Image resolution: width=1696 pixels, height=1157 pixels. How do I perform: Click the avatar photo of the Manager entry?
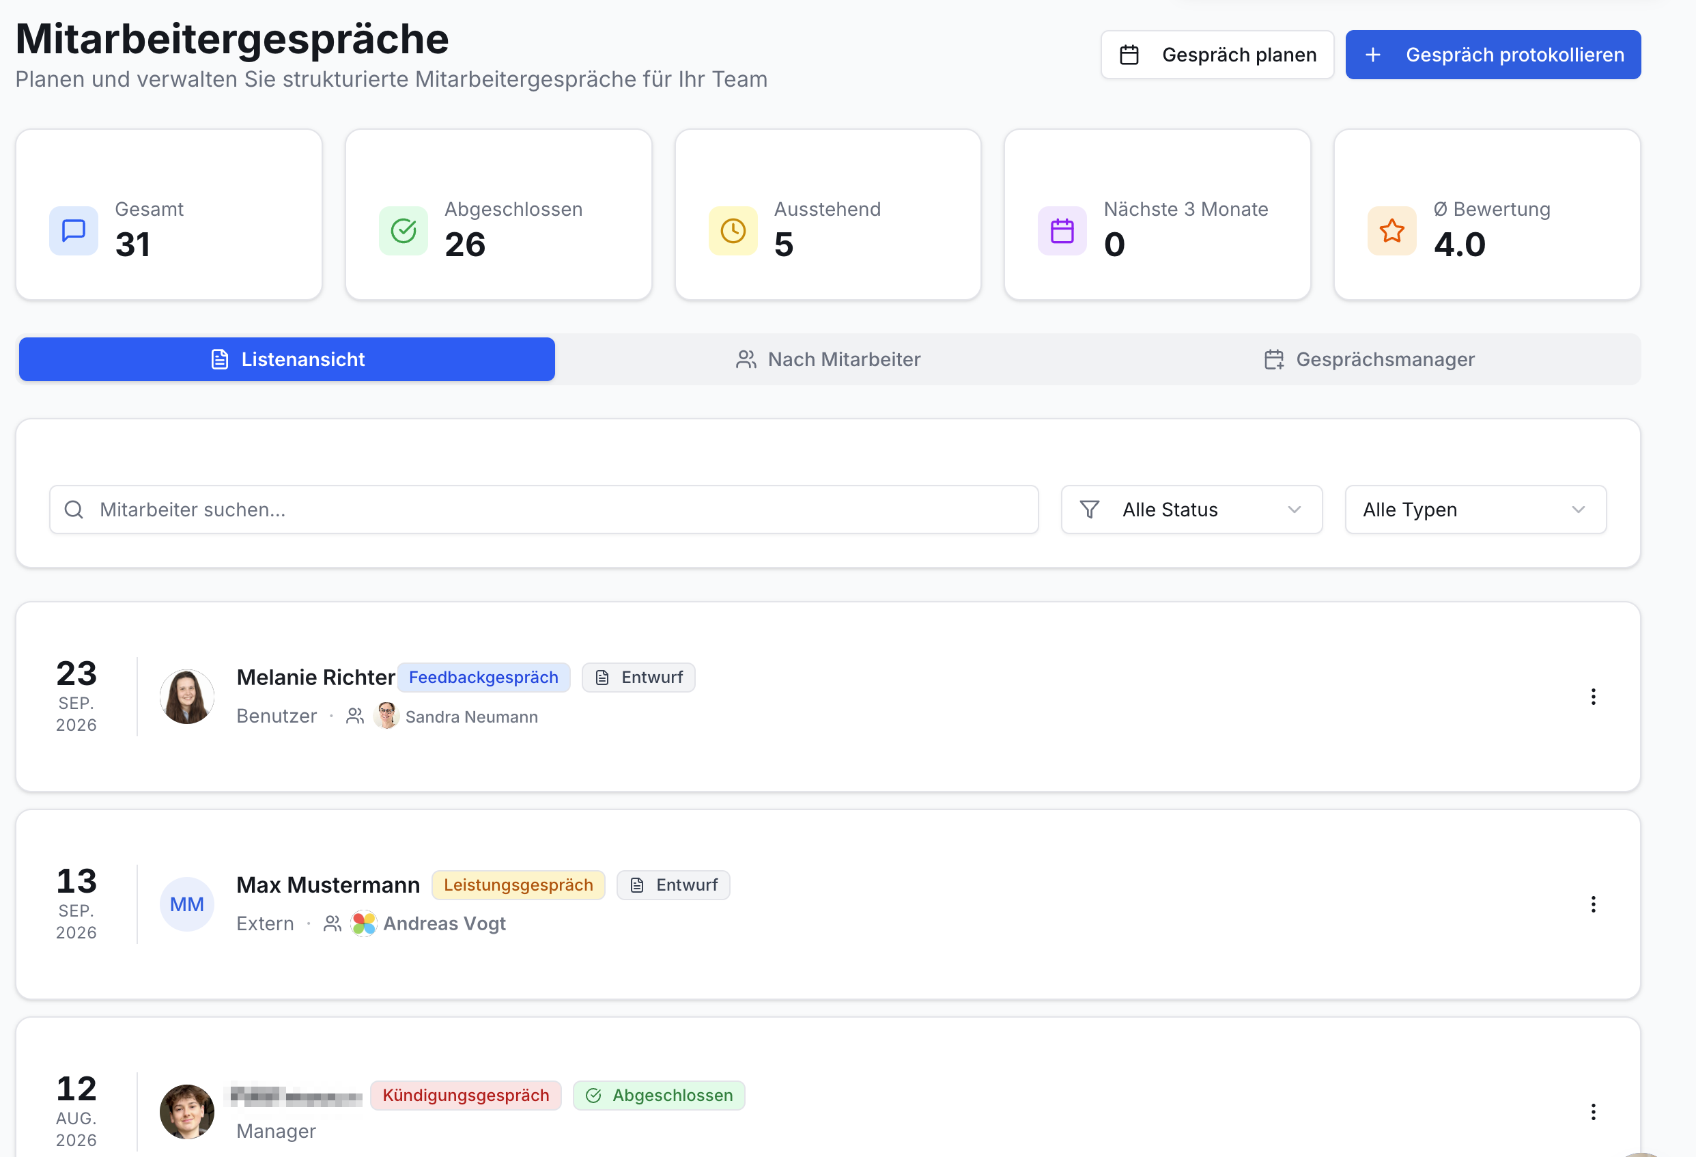pyautogui.click(x=187, y=1111)
